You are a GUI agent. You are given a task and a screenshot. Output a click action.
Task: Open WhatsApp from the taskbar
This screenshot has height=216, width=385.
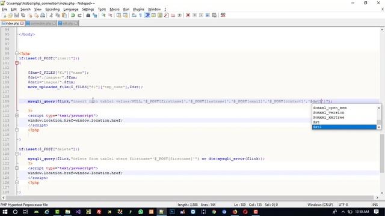click(x=141, y=212)
